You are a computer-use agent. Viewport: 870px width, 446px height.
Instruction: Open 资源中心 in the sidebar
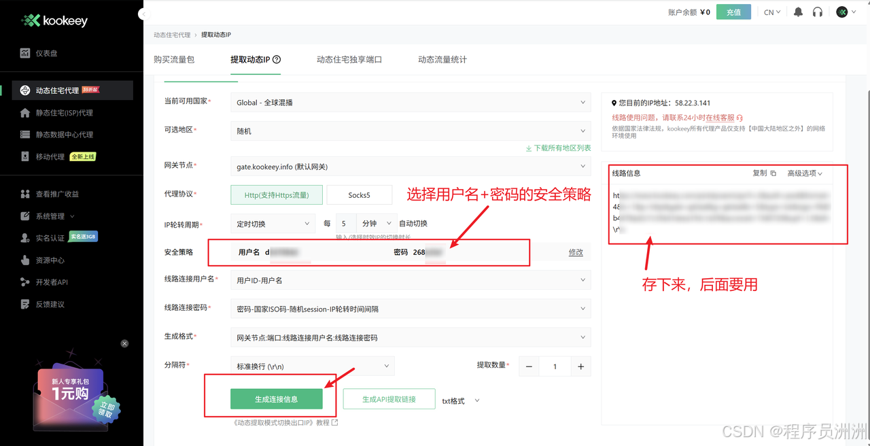tap(50, 260)
